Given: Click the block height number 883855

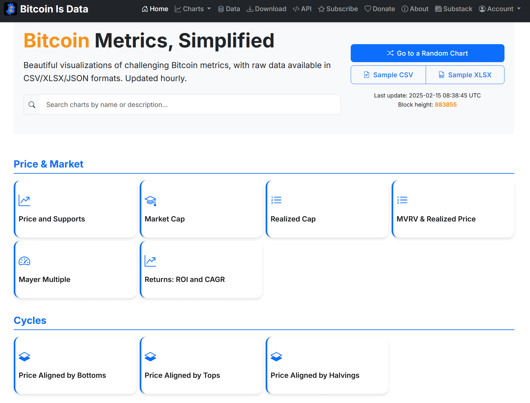Looking at the screenshot, I should coord(446,105).
